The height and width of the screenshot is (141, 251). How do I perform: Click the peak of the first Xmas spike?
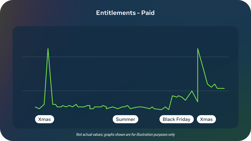(48, 49)
